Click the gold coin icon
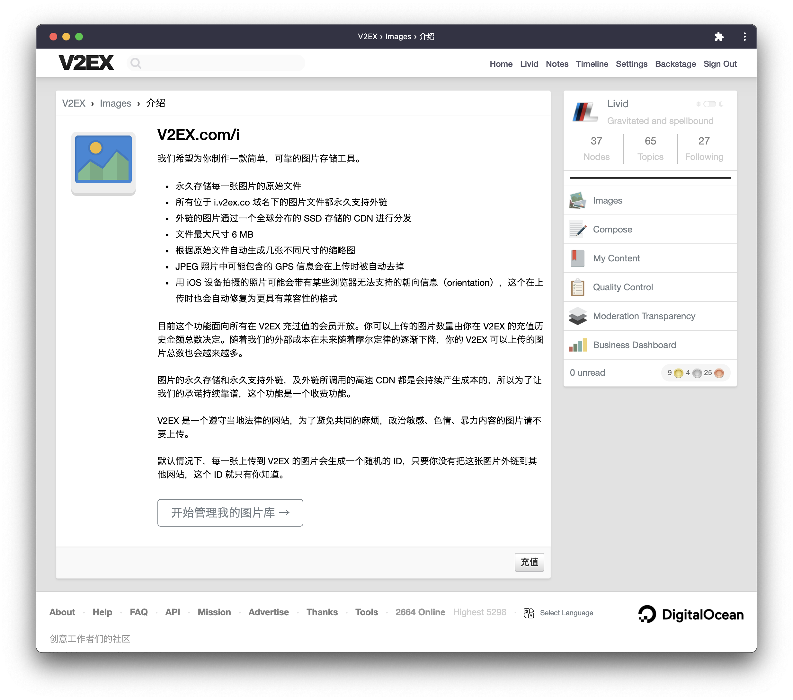This screenshot has width=793, height=700. tap(679, 373)
